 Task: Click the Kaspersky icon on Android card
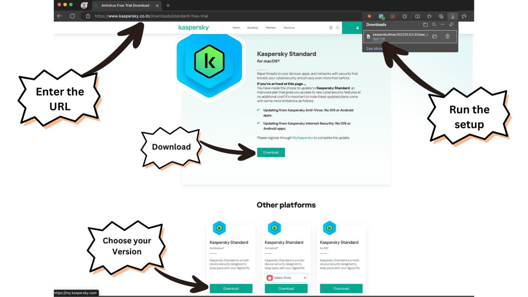pyautogui.click(x=274, y=228)
